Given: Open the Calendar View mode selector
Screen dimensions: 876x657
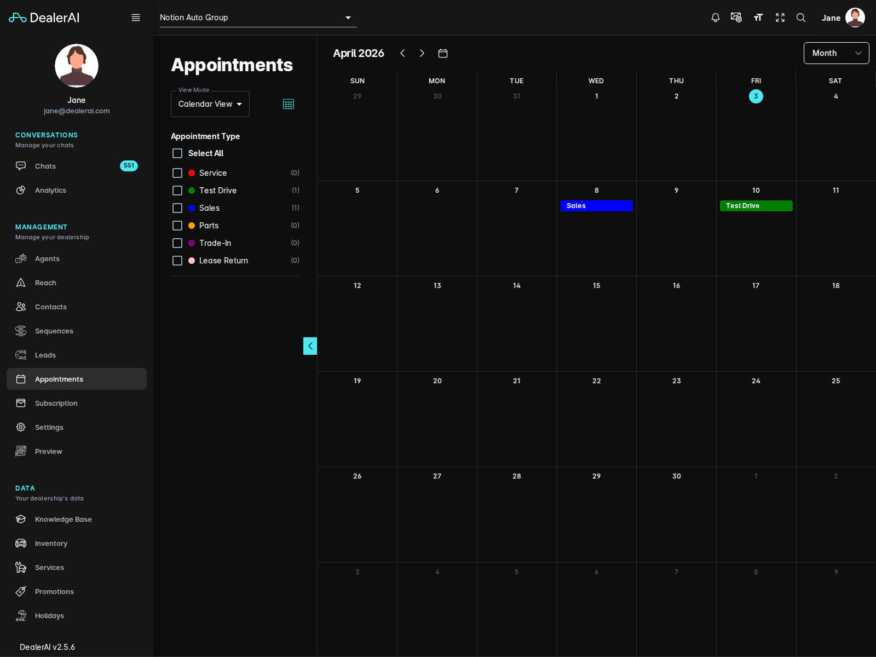Looking at the screenshot, I should coord(210,104).
